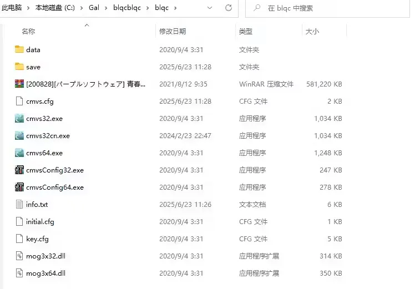Screen dimensions: 415x289
Task: Expand chevron after Gal in path
Action: (106, 8)
